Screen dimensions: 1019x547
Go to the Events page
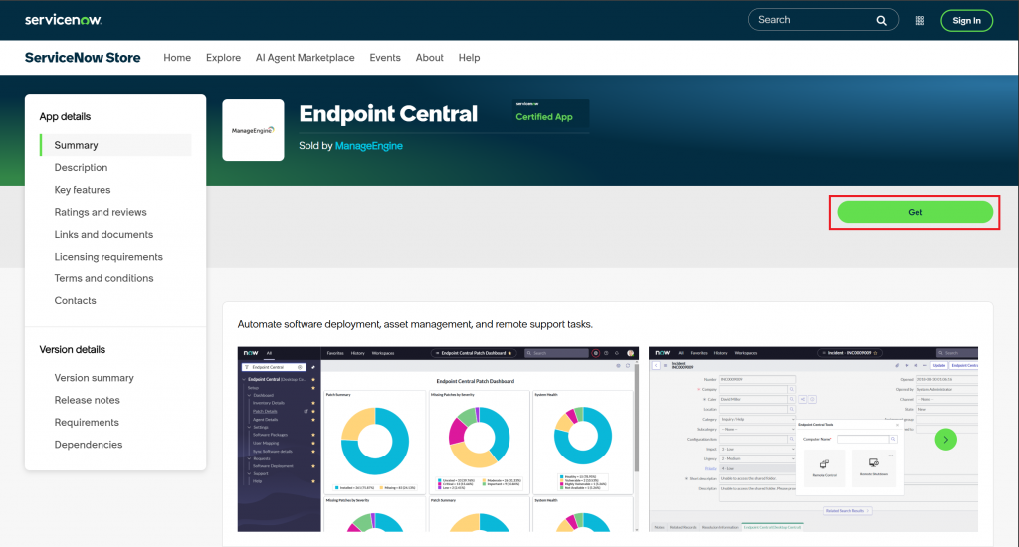(385, 57)
